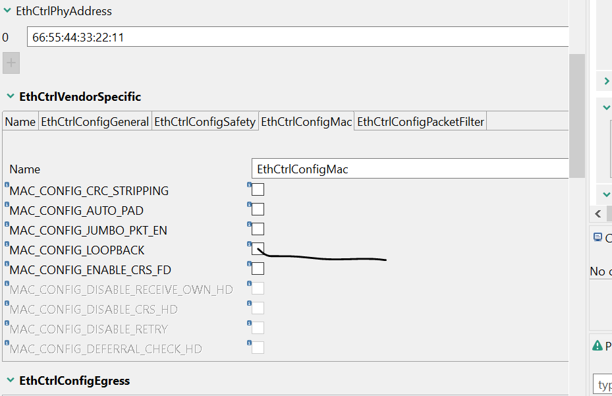Click the green warning triangle icon
This screenshot has height=396, width=612.
598,345
